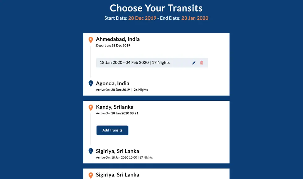Delete the 17 Nights transit with the trash icon

point(202,63)
